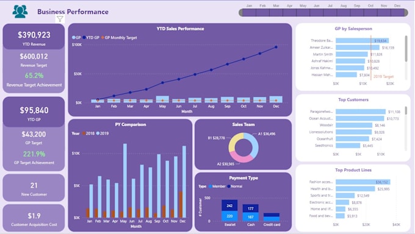Click the Theodore Ba... salesperson bar
415x234 pixels.
click(x=362, y=40)
